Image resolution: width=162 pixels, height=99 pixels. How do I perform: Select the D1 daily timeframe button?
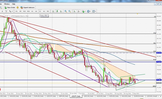pos(40,11)
